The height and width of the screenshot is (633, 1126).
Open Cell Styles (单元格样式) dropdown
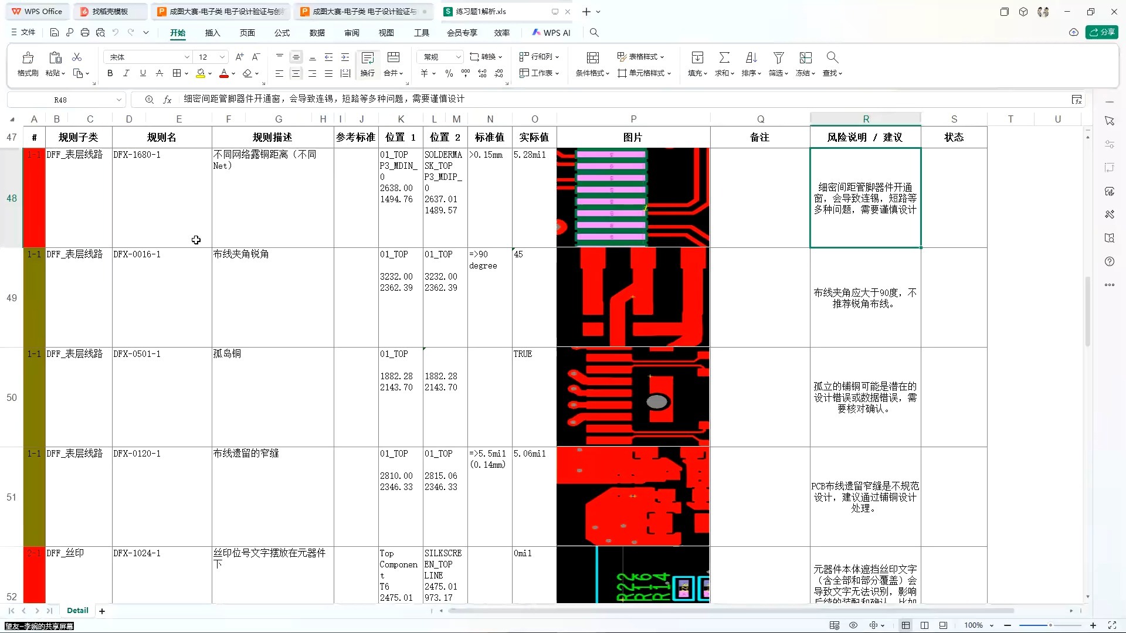tap(644, 73)
